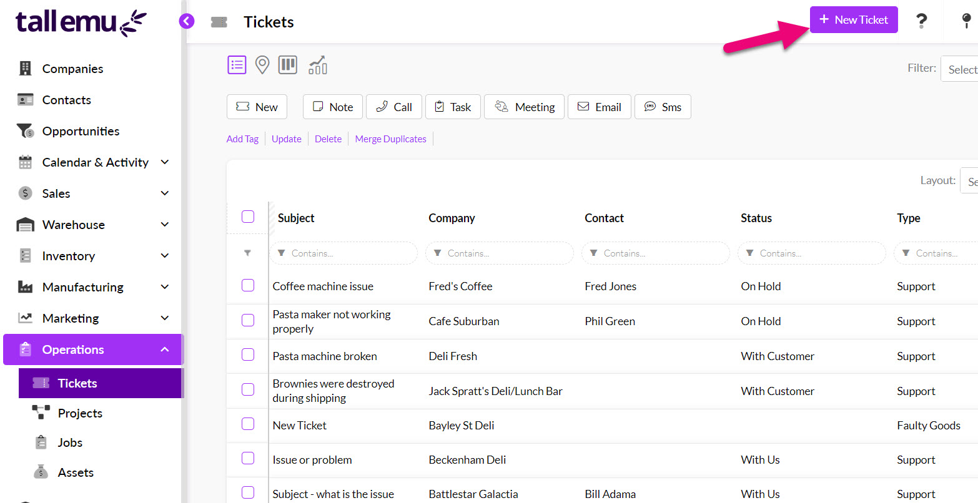978x503 pixels.
Task: Send an Sms from toolbar
Action: click(663, 107)
